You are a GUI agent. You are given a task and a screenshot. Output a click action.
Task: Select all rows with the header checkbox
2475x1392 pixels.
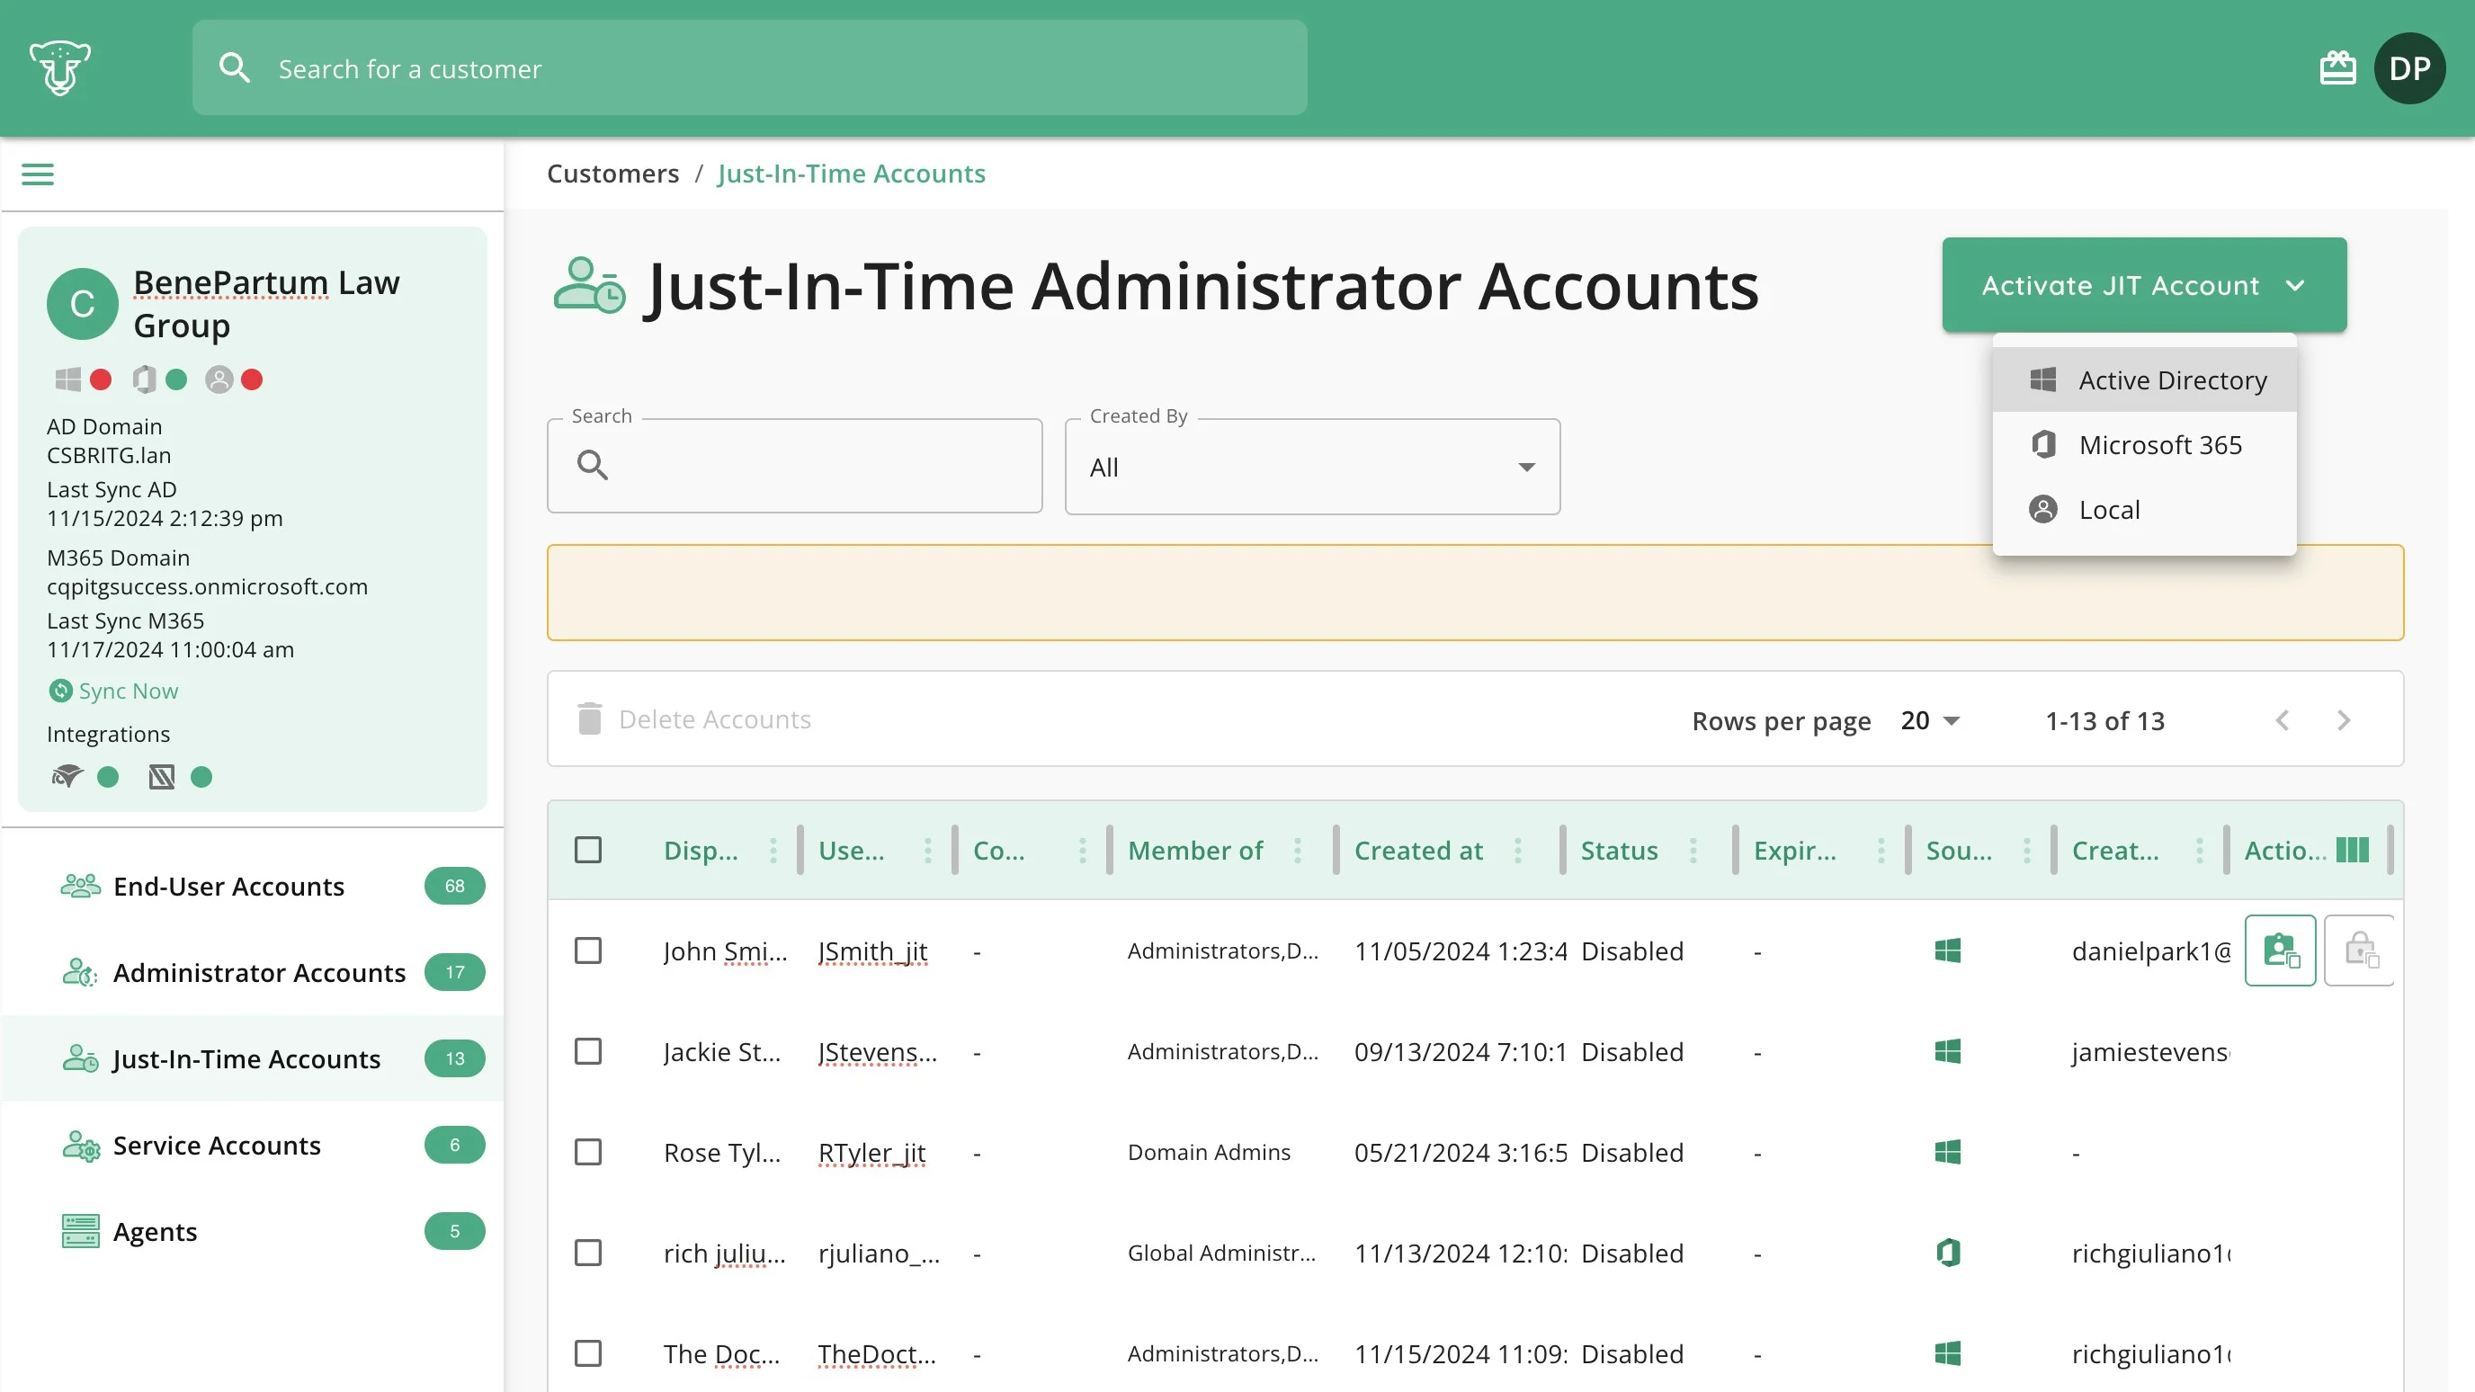[x=587, y=850]
